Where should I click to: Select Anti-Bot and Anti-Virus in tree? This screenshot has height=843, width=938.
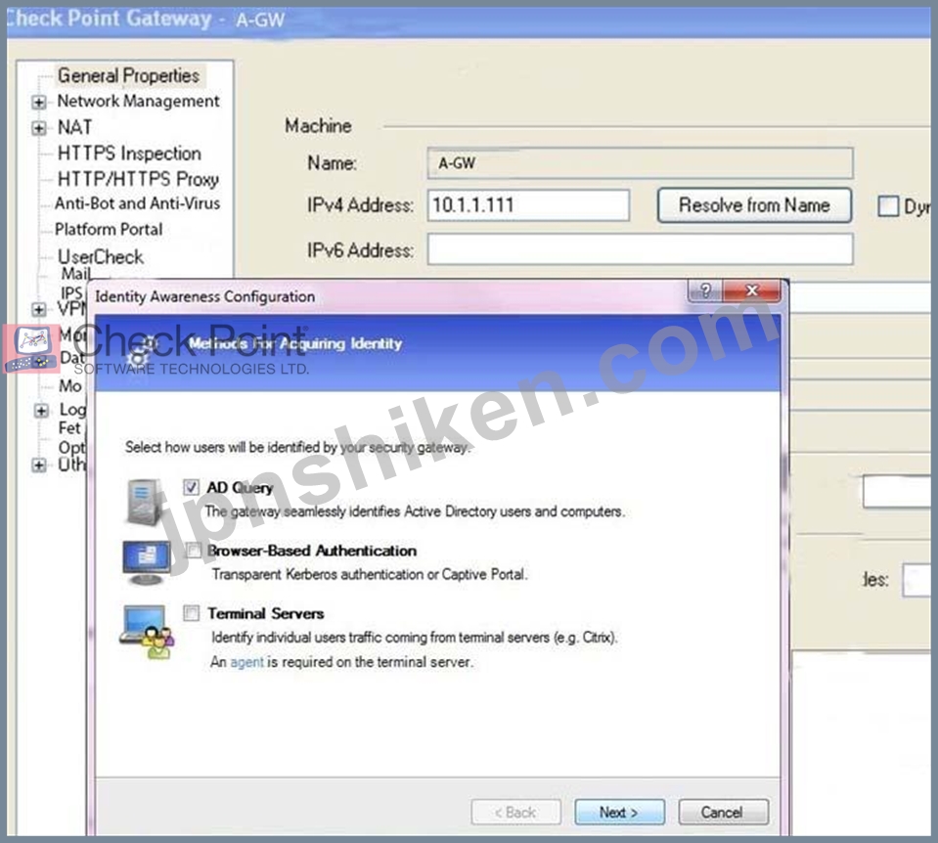point(138,203)
